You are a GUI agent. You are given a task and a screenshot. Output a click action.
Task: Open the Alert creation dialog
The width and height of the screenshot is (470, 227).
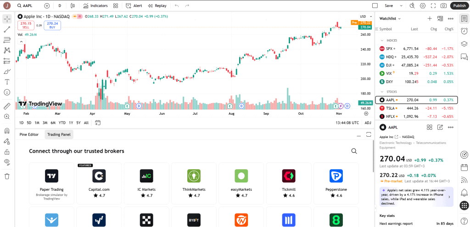pyautogui.click(x=134, y=6)
